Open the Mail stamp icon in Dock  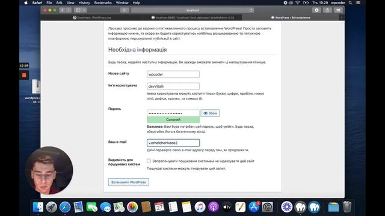(79, 207)
